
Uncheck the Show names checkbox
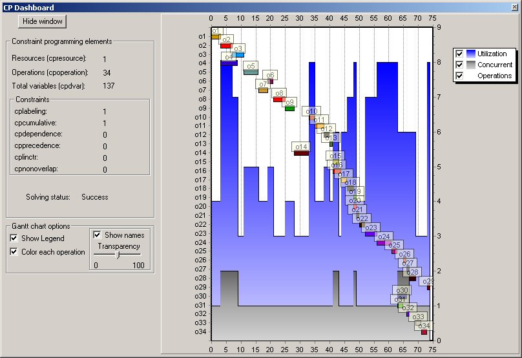(x=98, y=235)
